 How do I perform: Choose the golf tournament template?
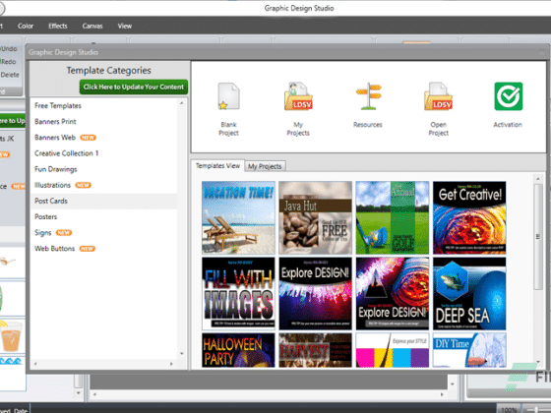(x=393, y=217)
